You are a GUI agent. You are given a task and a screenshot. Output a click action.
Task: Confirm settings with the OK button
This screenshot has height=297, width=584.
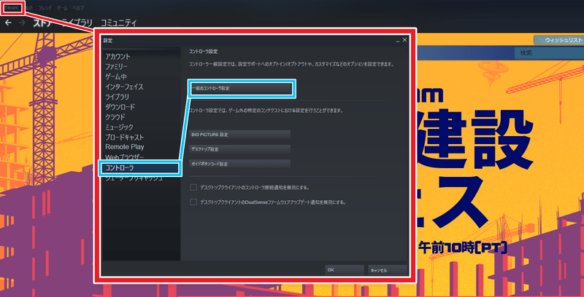coord(344,270)
